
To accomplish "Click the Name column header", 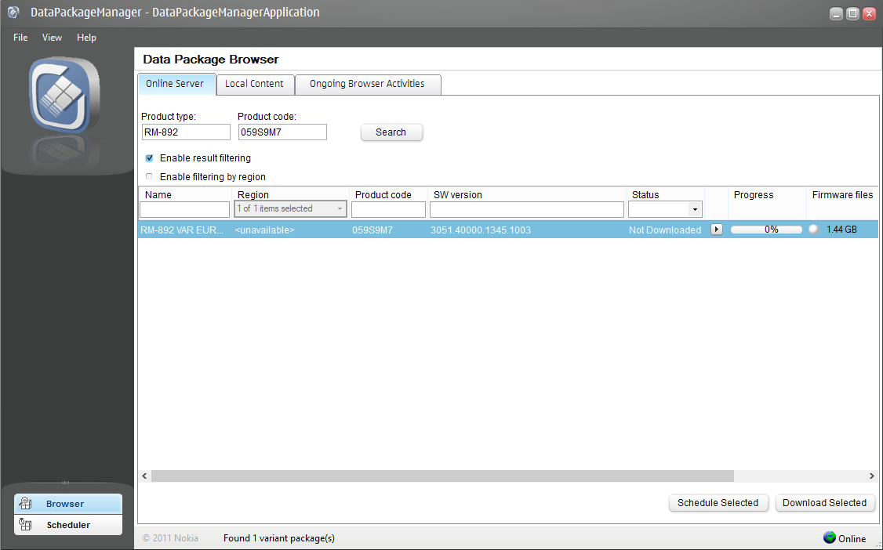I will point(158,194).
